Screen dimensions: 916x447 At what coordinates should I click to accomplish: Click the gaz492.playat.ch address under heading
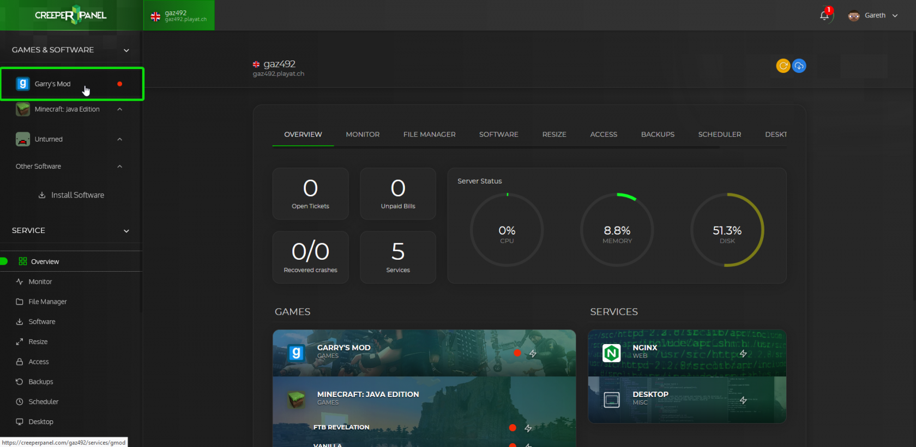[279, 74]
